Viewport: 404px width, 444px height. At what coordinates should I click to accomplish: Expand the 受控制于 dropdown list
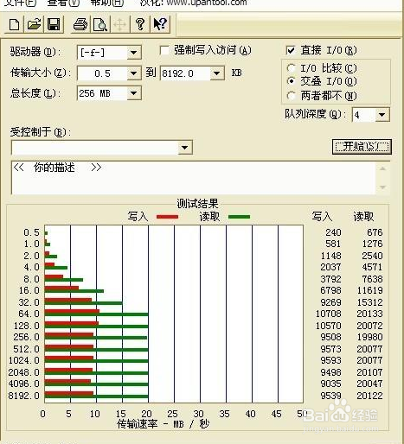coord(185,148)
